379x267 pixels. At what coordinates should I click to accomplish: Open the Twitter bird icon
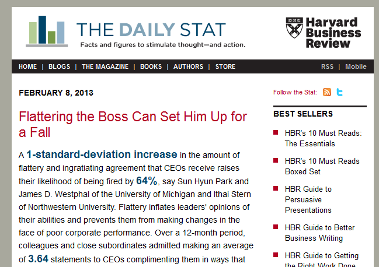[340, 92]
